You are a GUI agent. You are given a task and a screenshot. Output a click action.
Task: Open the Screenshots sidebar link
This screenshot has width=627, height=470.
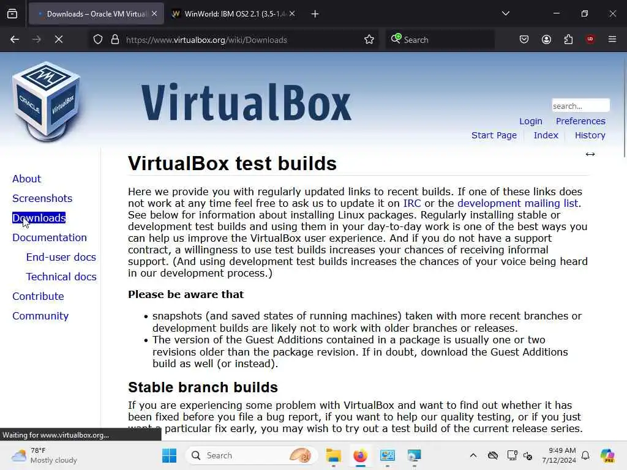42,198
